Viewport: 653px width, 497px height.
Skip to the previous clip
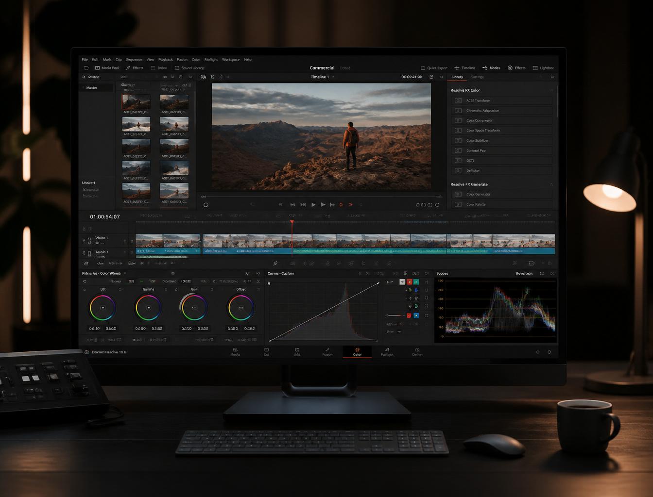[x=292, y=205]
